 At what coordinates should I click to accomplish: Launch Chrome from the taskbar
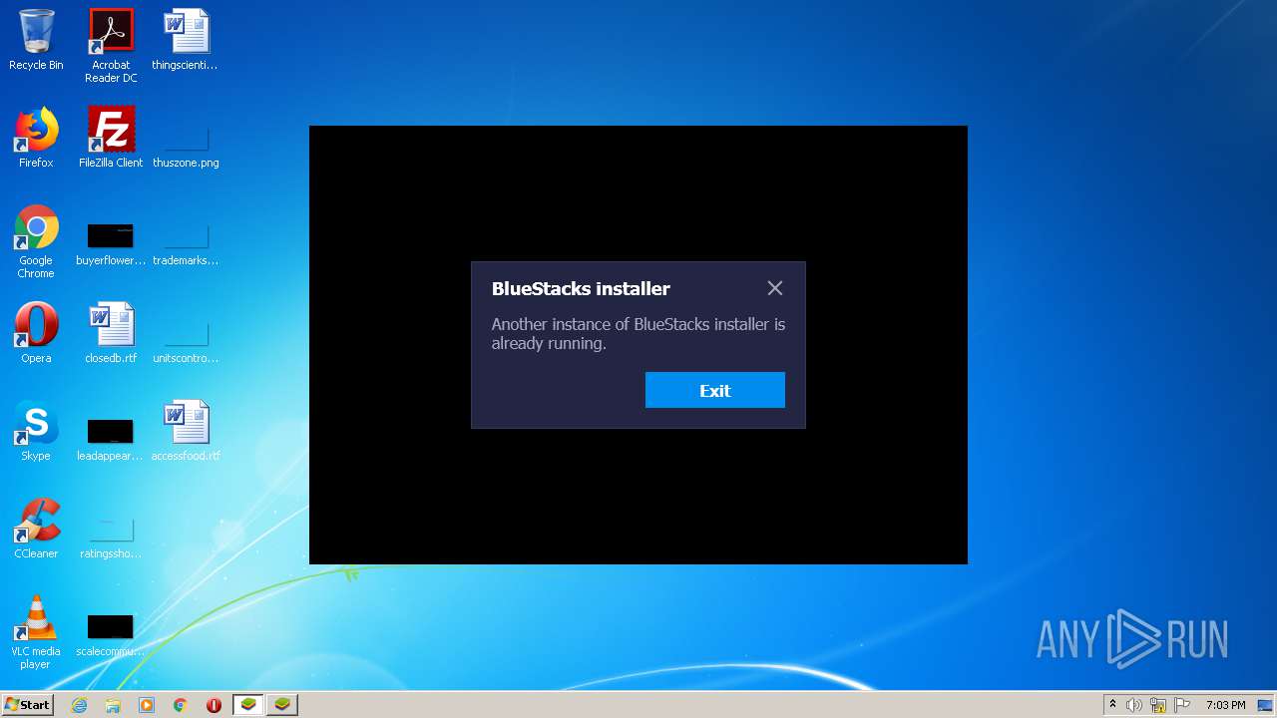pos(181,705)
